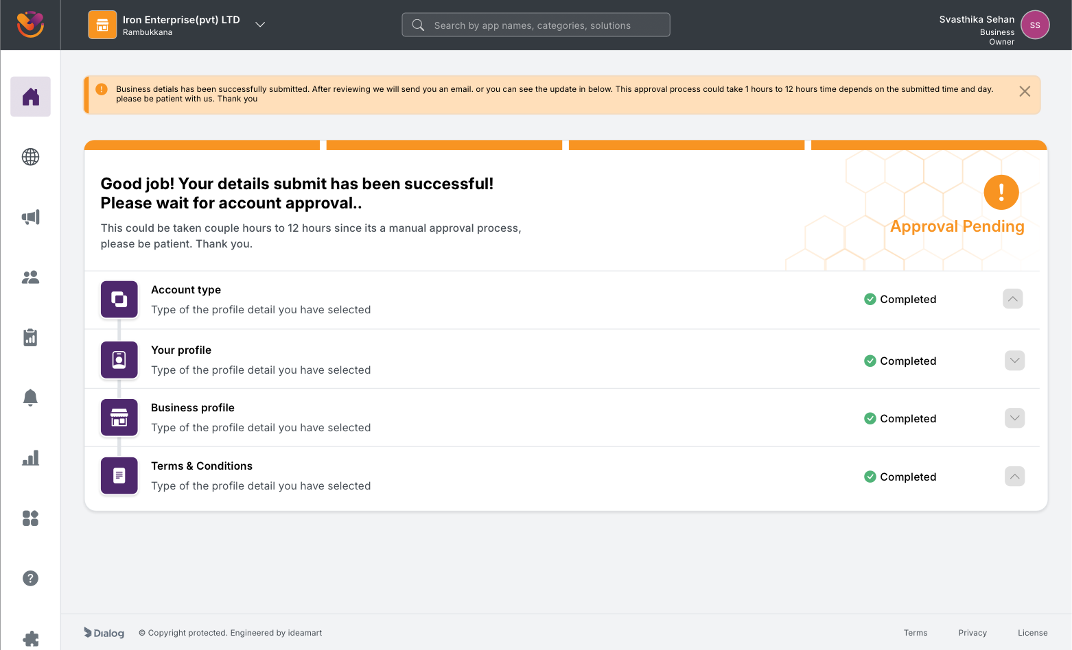The width and height of the screenshot is (1072, 650).
Task: Click the orange store icon beside Iron Enterprise
Action: click(x=102, y=25)
